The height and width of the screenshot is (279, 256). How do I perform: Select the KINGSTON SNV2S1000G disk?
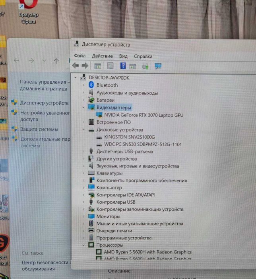(x=130, y=137)
